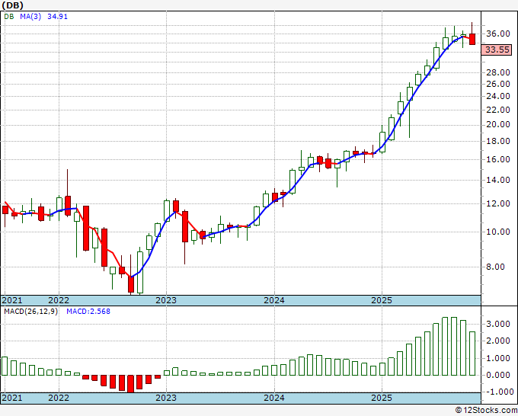Select the green DB legend label
518x416 pixels.
[9, 16]
